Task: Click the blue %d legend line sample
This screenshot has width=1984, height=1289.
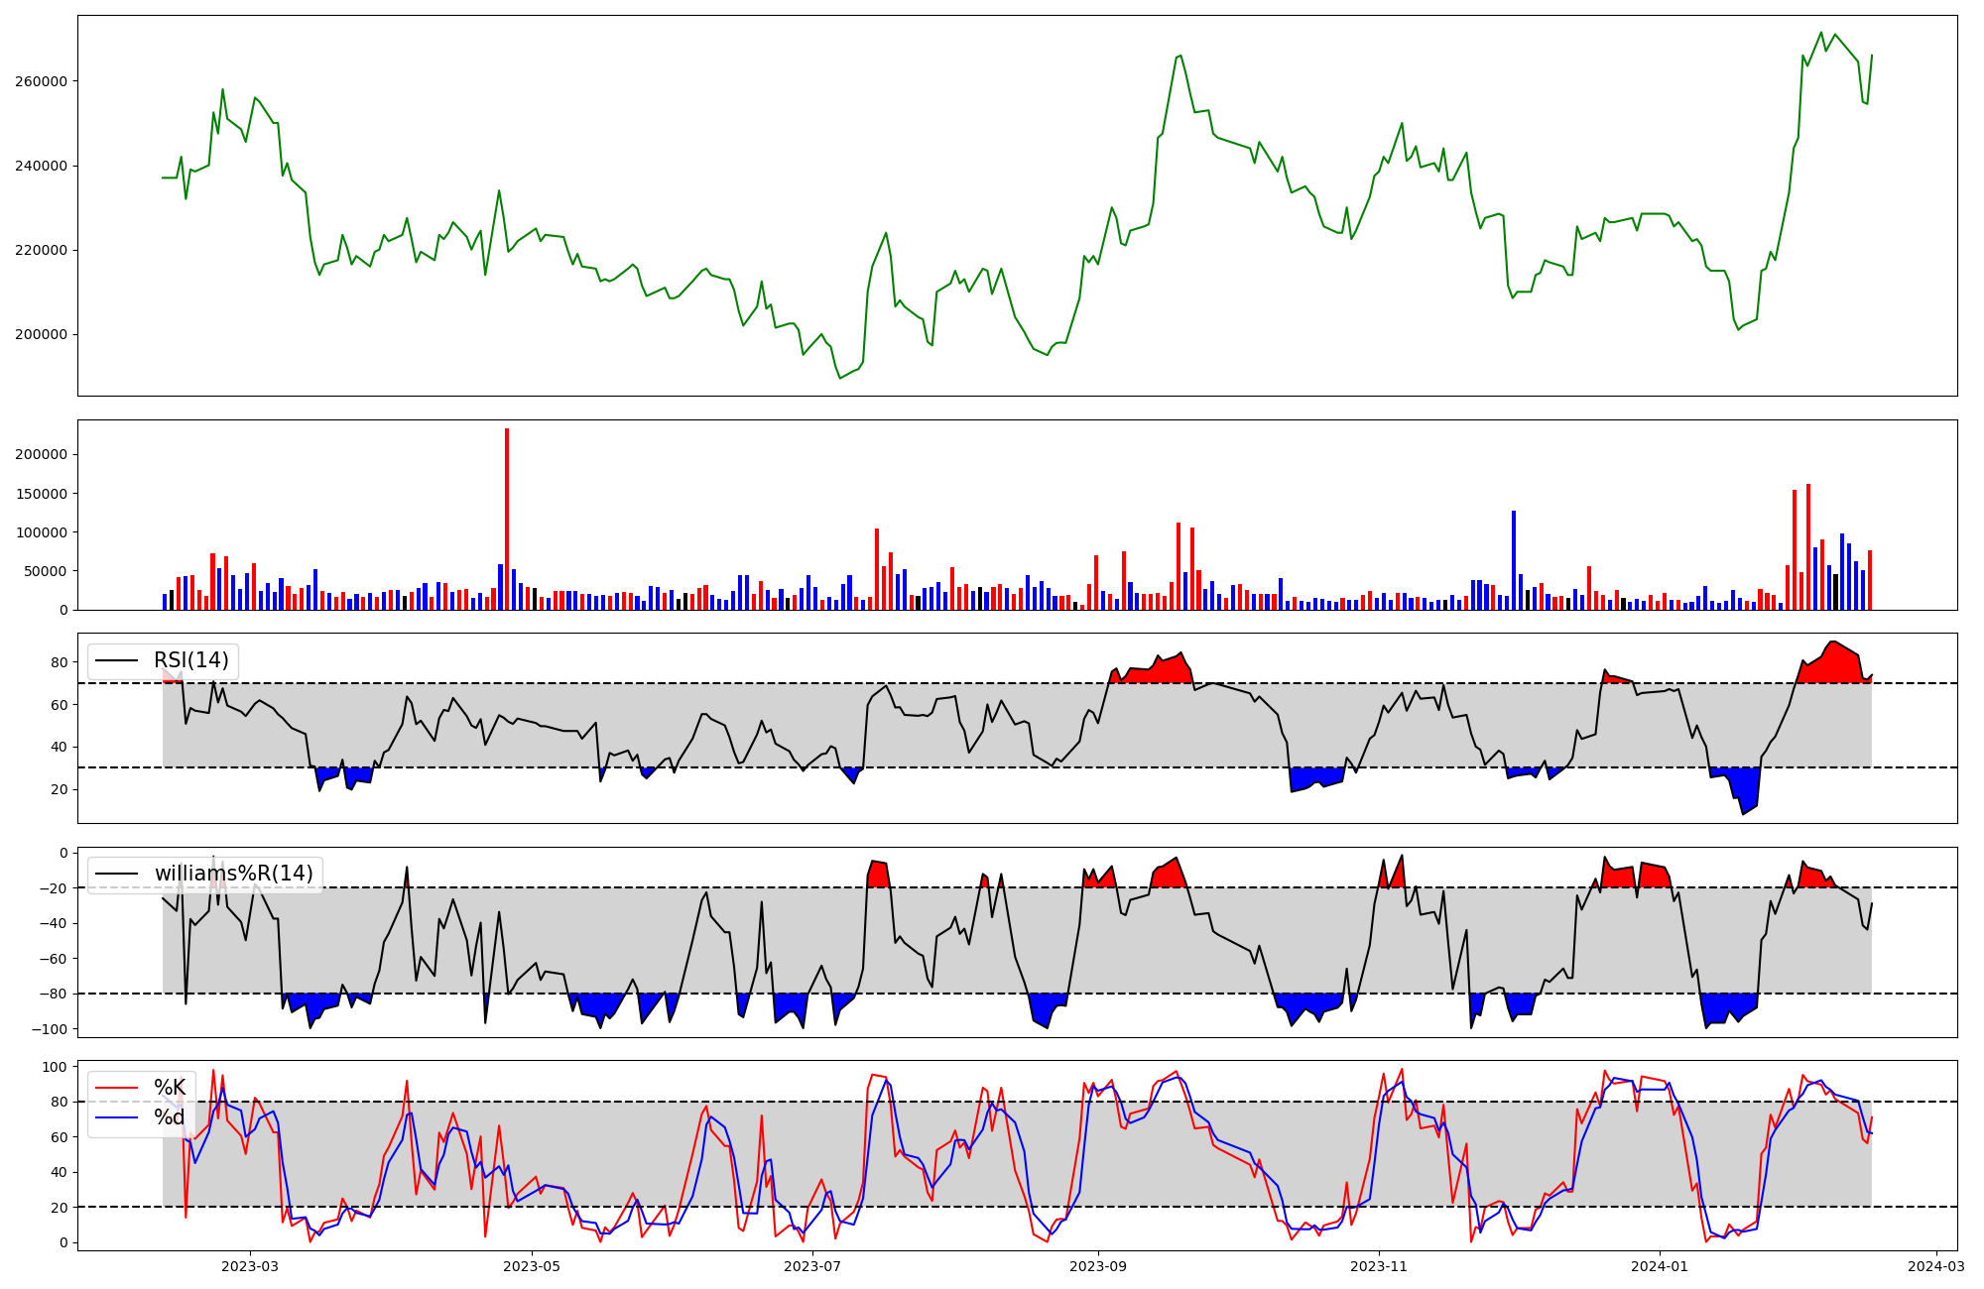Action: [116, 1117]
